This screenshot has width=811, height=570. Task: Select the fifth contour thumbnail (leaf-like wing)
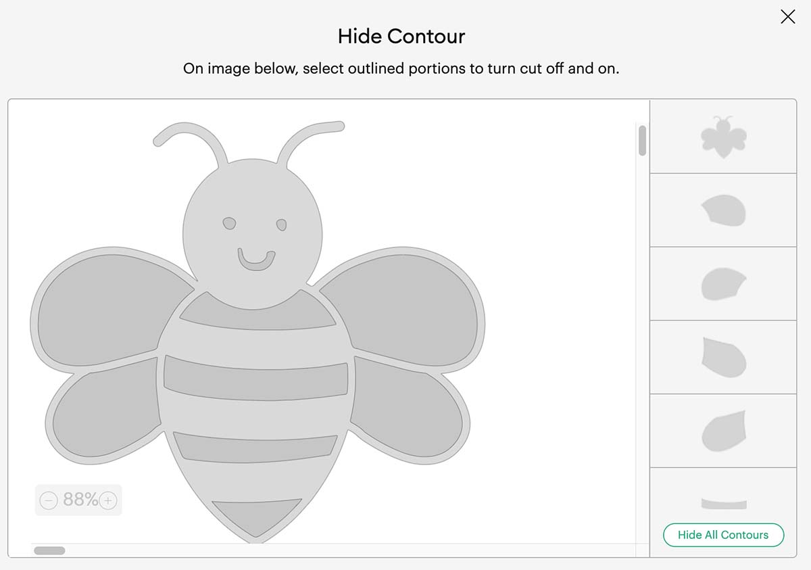pyautogui.click(x=723, y=431)
